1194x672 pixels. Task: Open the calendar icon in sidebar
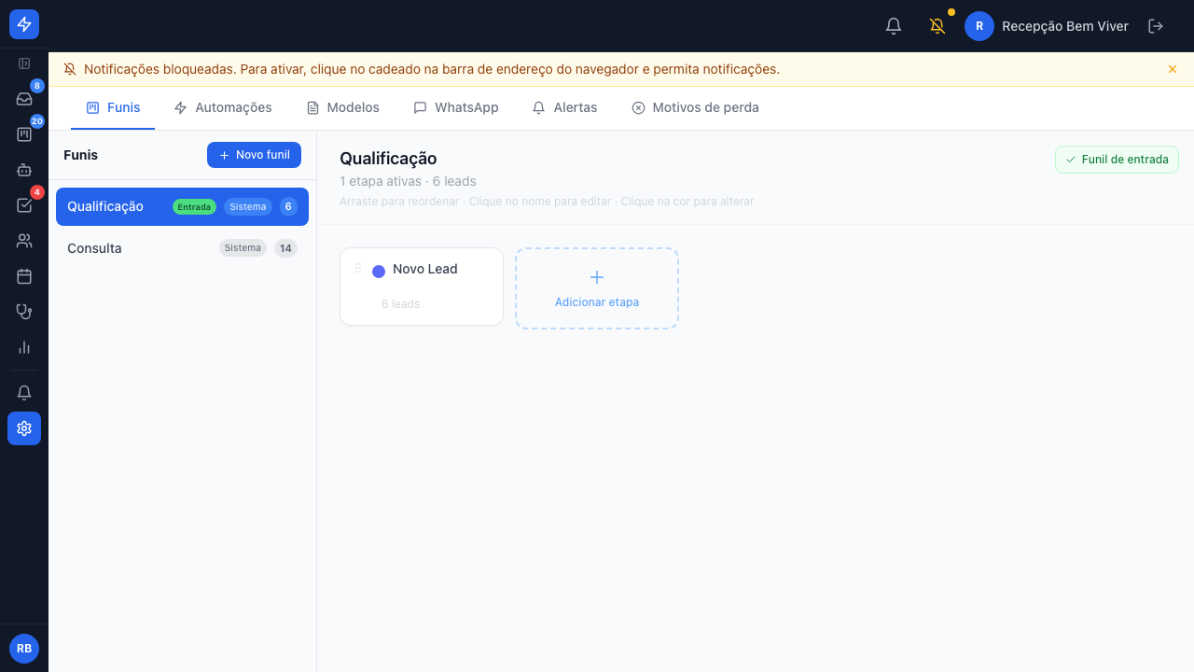pos(24,276)
